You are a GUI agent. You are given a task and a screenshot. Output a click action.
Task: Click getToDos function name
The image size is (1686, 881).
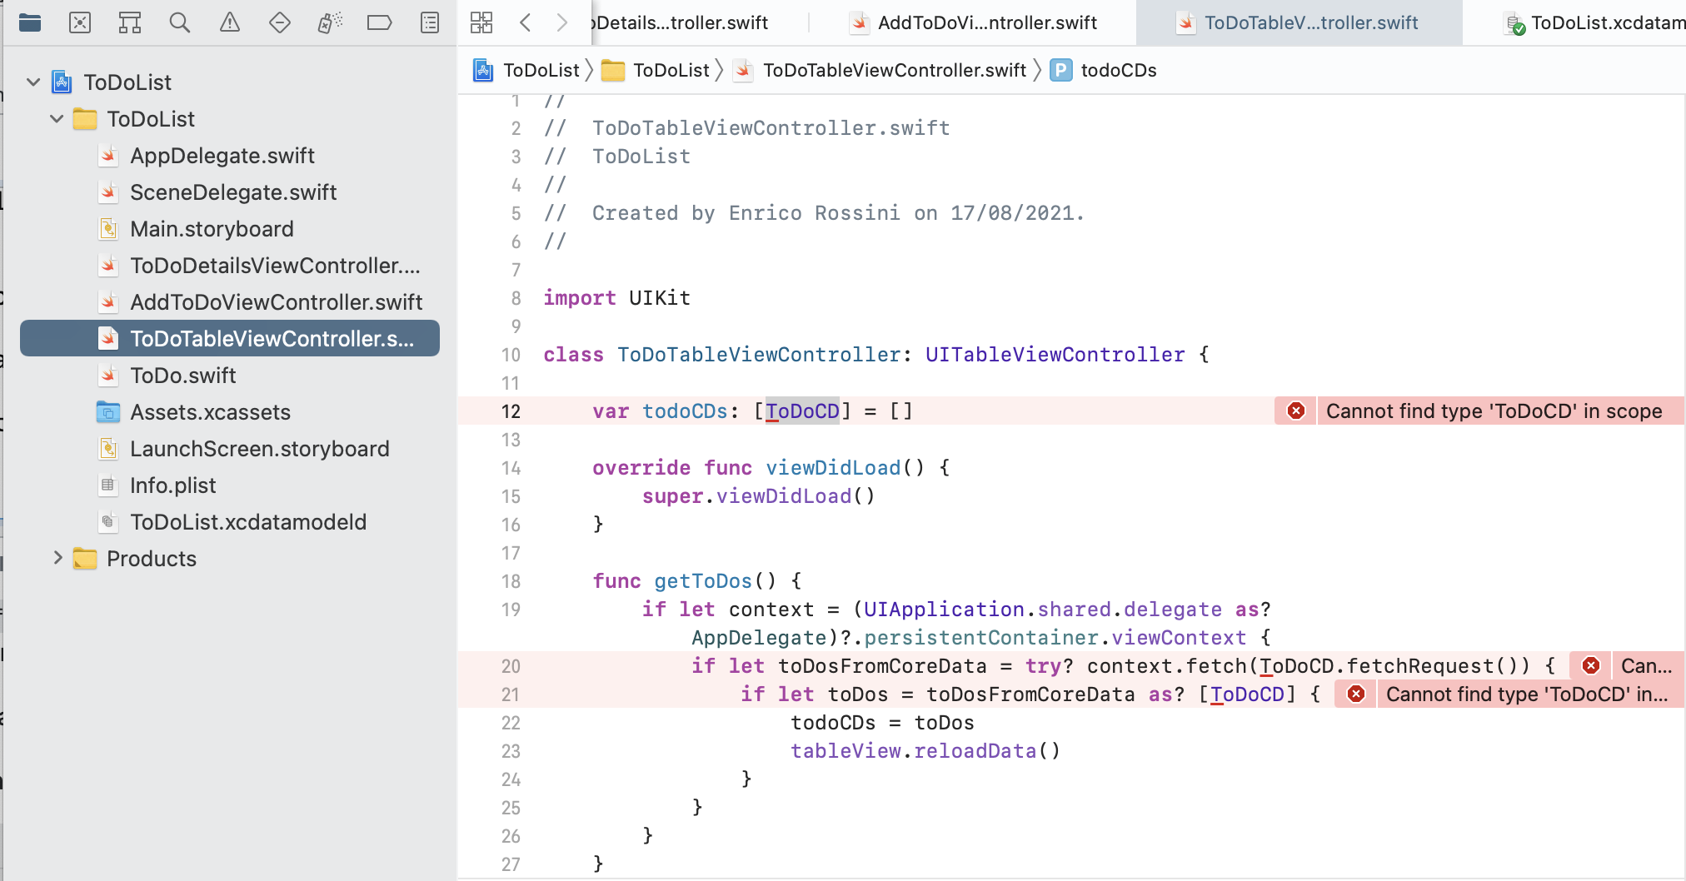(703, 580)
